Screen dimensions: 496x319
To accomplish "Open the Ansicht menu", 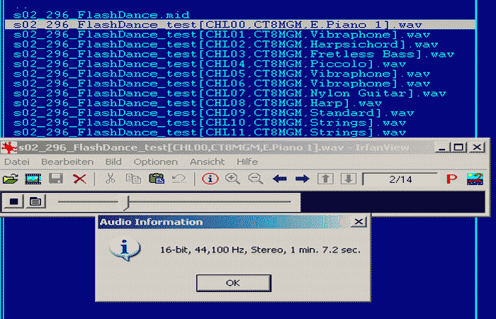I will (207, 162).
